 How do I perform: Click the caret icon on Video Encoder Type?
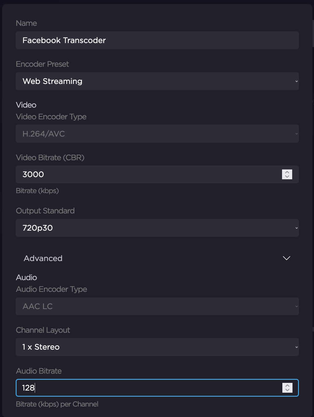point(296,134)
